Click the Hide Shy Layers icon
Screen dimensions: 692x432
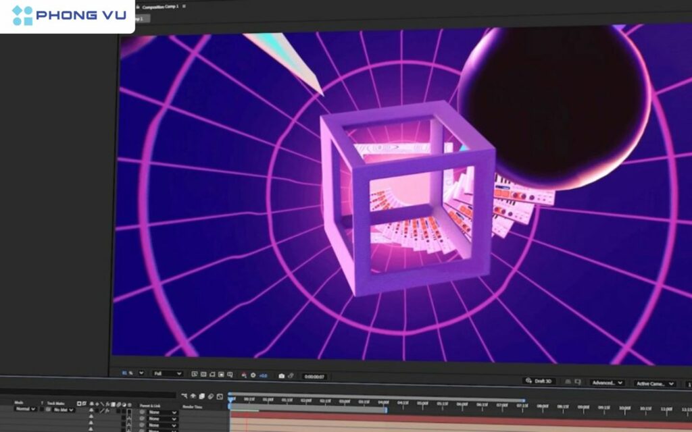193,394
